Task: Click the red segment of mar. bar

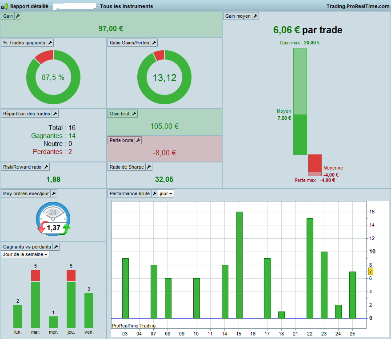Action: point(36,276)
